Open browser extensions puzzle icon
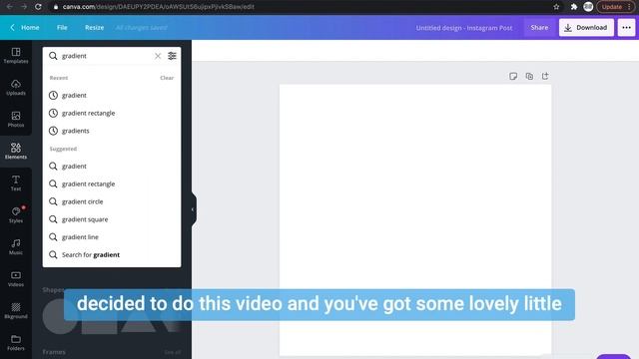 click(x=574, y=7)
